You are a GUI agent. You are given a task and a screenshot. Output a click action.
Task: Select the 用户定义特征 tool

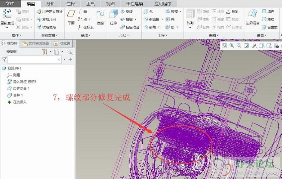pos(50,12)
